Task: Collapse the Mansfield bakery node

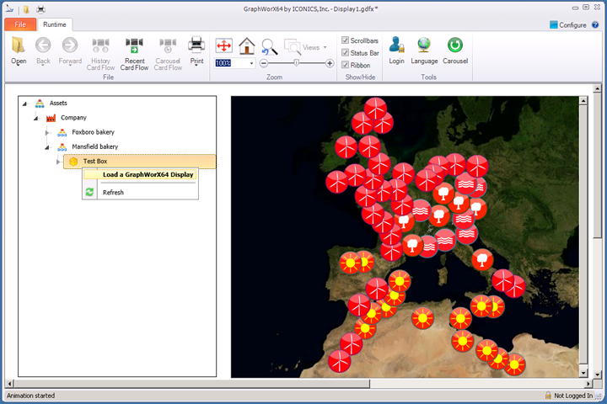Action: [x=47, y=147]
